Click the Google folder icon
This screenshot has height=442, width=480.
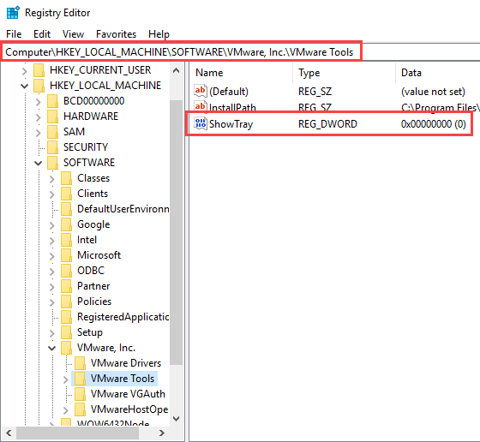coord(67,224)
